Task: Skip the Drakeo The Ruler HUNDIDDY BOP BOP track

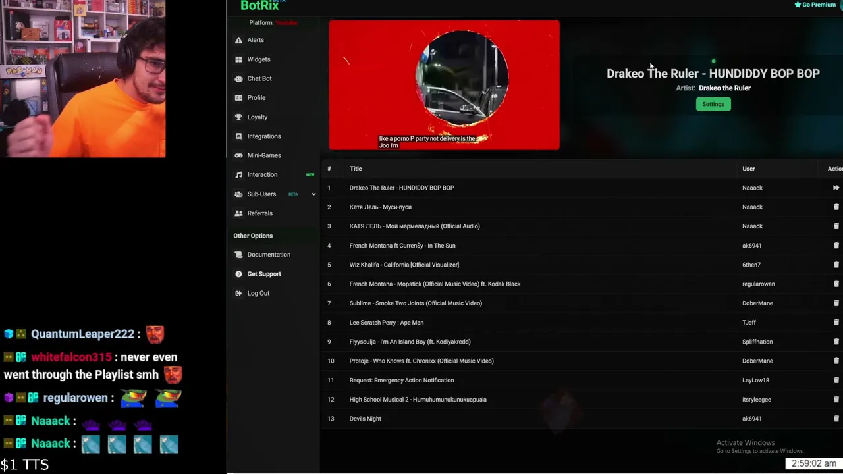Action: [x=836, y=188]
